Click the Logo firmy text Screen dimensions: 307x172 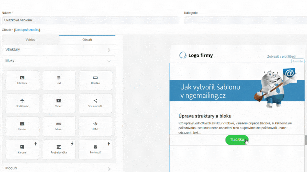[201, 55]
